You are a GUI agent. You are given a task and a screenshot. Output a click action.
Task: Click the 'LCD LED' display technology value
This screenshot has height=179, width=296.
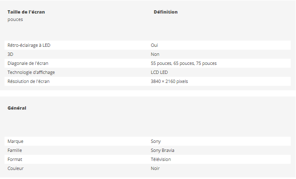[159, 72]
